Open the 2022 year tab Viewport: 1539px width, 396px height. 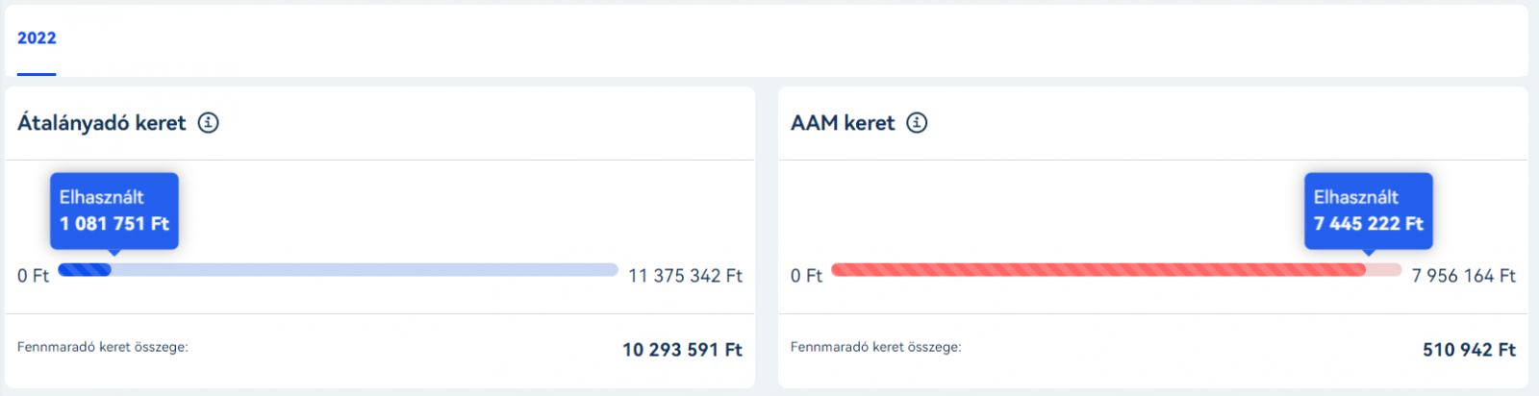click(x=37, y=38)
